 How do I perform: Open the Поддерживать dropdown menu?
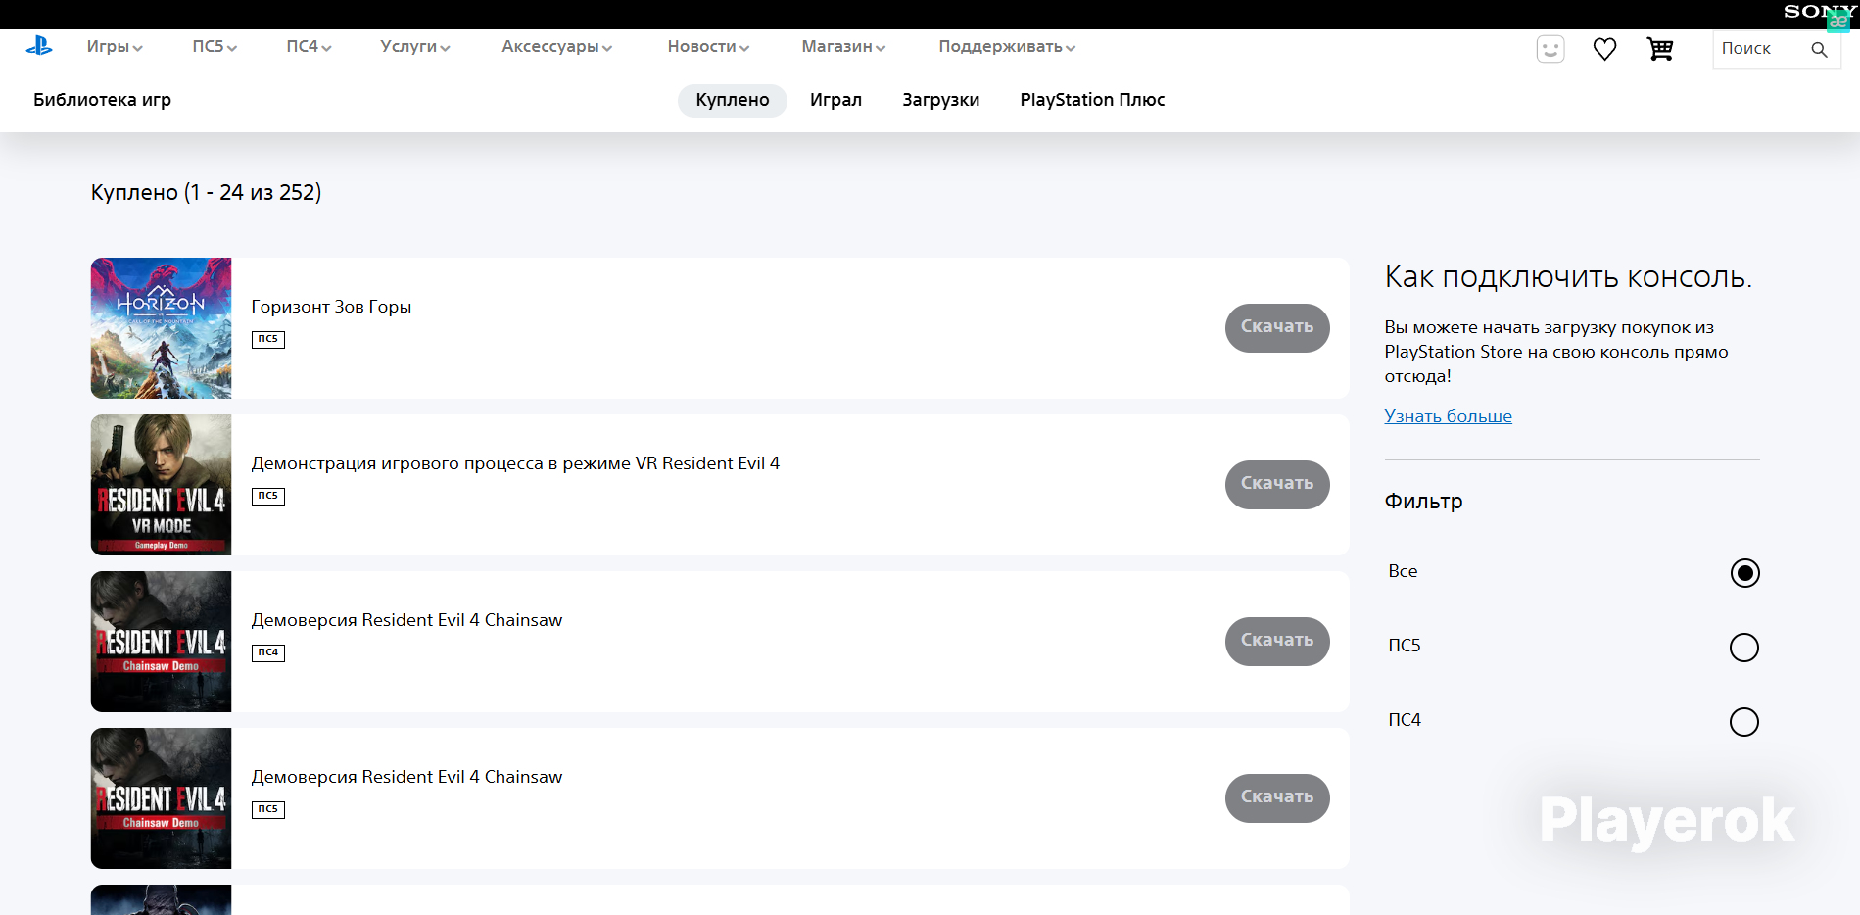point(1007,47)
